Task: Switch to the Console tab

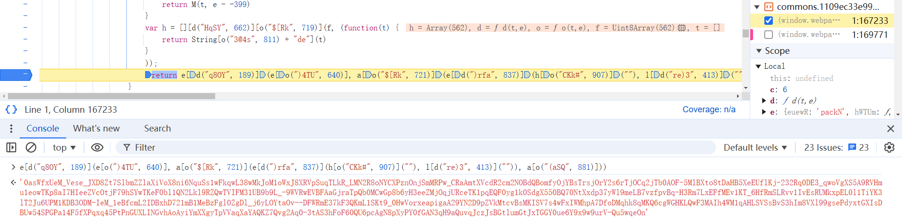Action: coord(43,129)
